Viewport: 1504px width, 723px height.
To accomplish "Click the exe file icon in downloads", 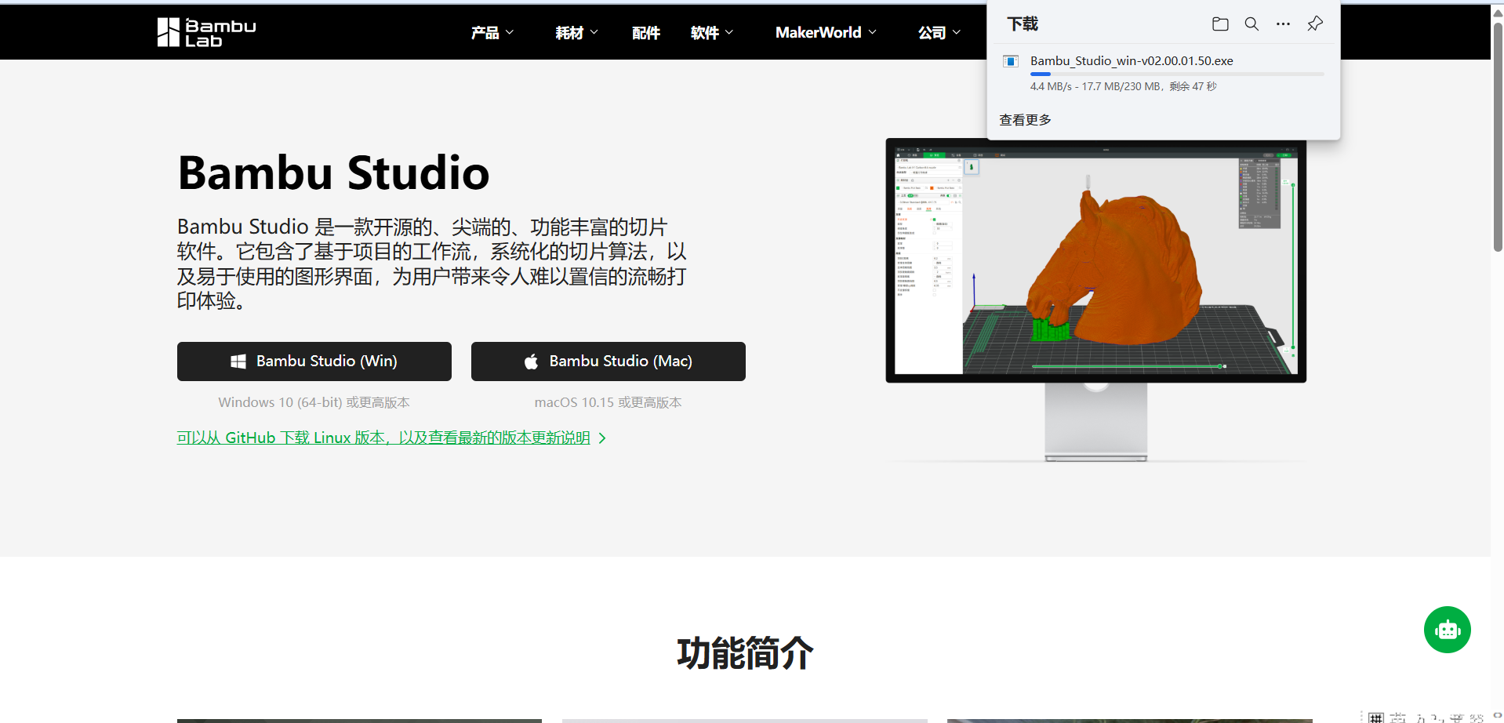I will click(x=1011, y=61).
